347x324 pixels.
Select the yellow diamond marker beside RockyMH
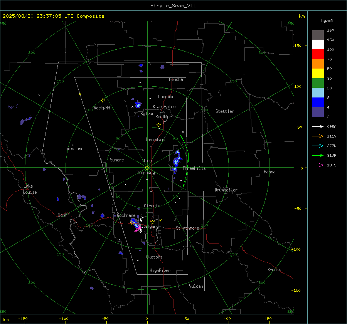click(103, 101)
